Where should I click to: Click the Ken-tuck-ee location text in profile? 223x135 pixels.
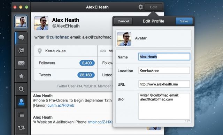pos(55,51)
